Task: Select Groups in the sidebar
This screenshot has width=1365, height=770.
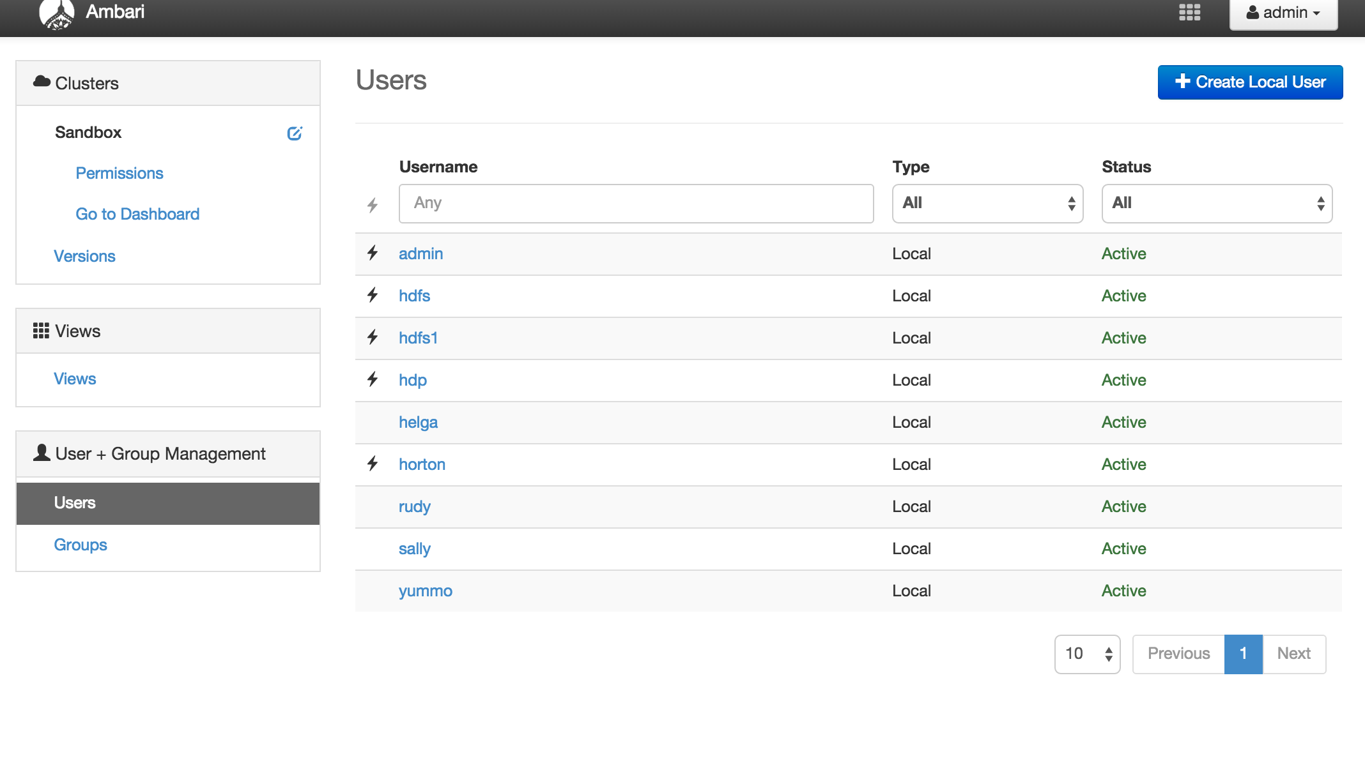Action: (x=81, y=545)
